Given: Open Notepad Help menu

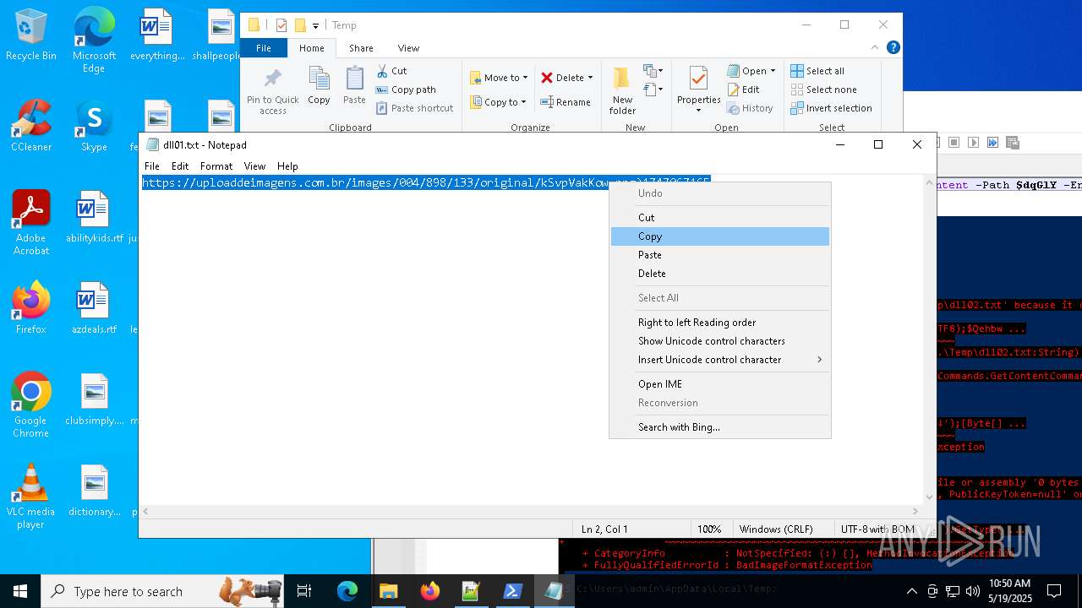Looking at the screenshot, I should 287,166.
